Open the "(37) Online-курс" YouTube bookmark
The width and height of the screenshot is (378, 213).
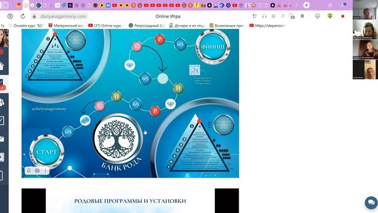pyautogui.click(x=106, y=25)
